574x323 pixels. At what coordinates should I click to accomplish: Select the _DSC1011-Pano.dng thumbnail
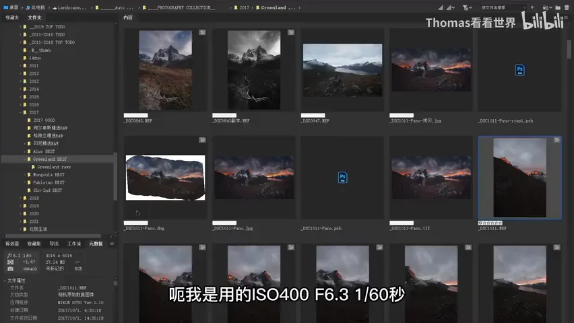click(166, 178)
